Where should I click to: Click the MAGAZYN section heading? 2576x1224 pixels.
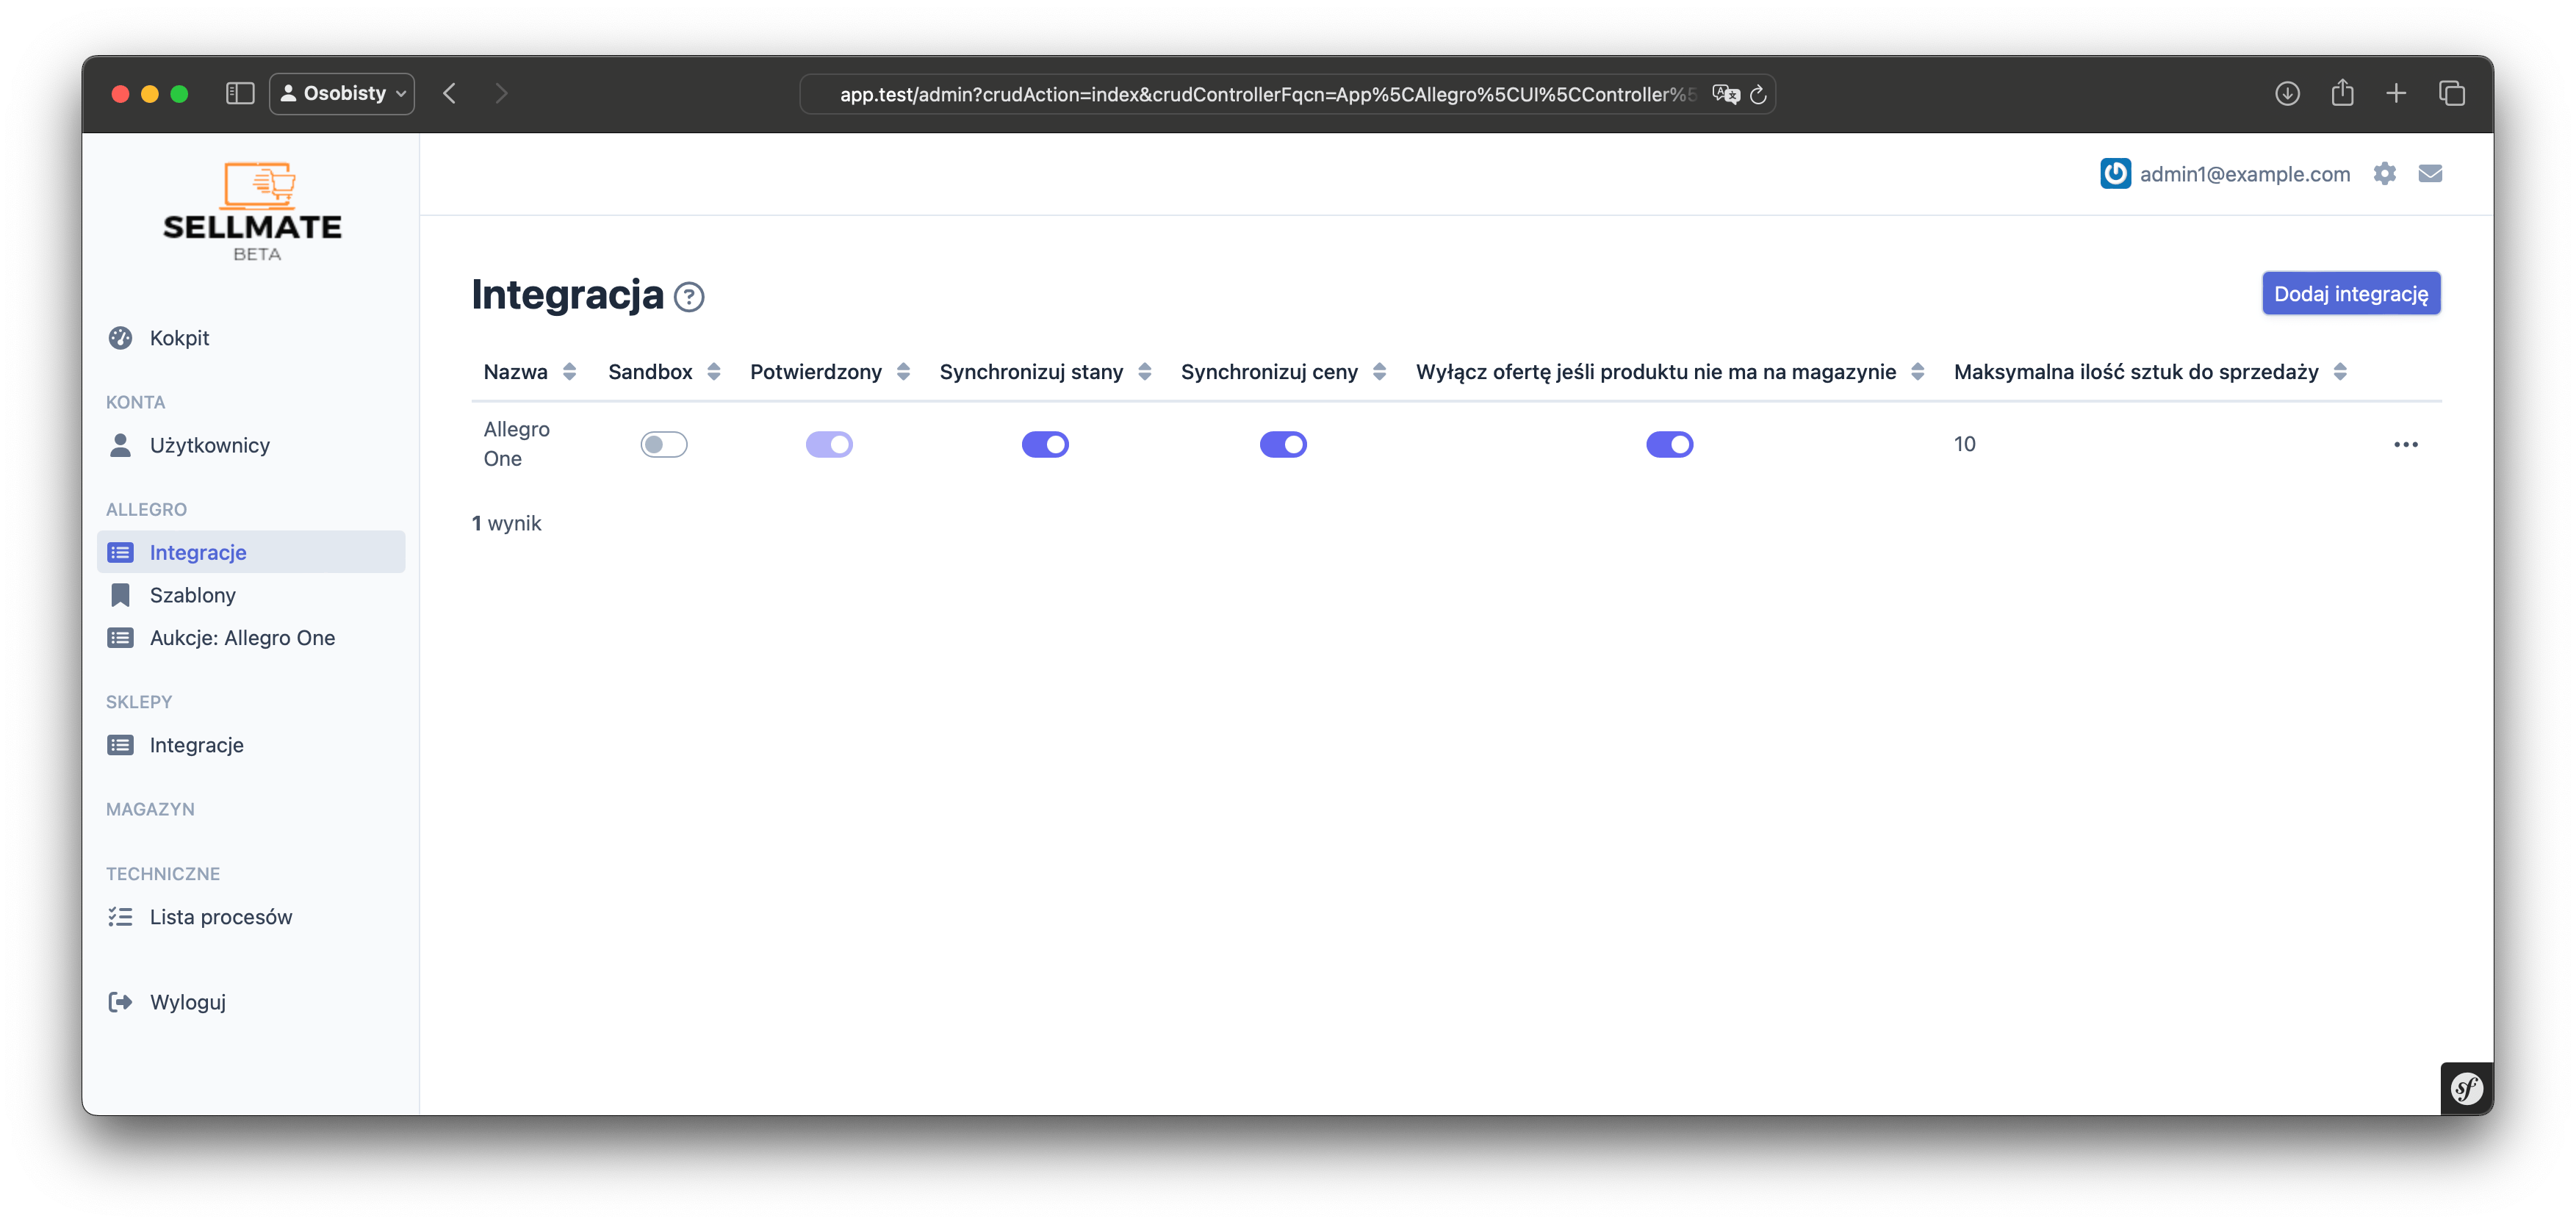coord(150,809)
